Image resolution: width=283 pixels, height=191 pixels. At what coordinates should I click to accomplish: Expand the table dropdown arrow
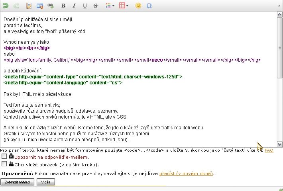coord(127,6)
